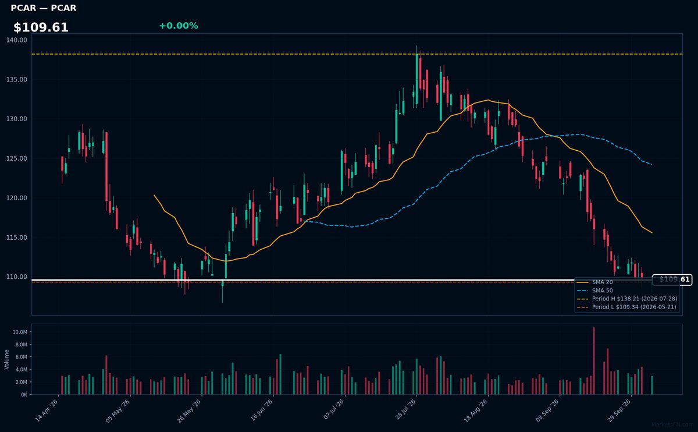Click the Period L $109.34 legend entry
The image size is (698, 432).
[x=627, y=307]
